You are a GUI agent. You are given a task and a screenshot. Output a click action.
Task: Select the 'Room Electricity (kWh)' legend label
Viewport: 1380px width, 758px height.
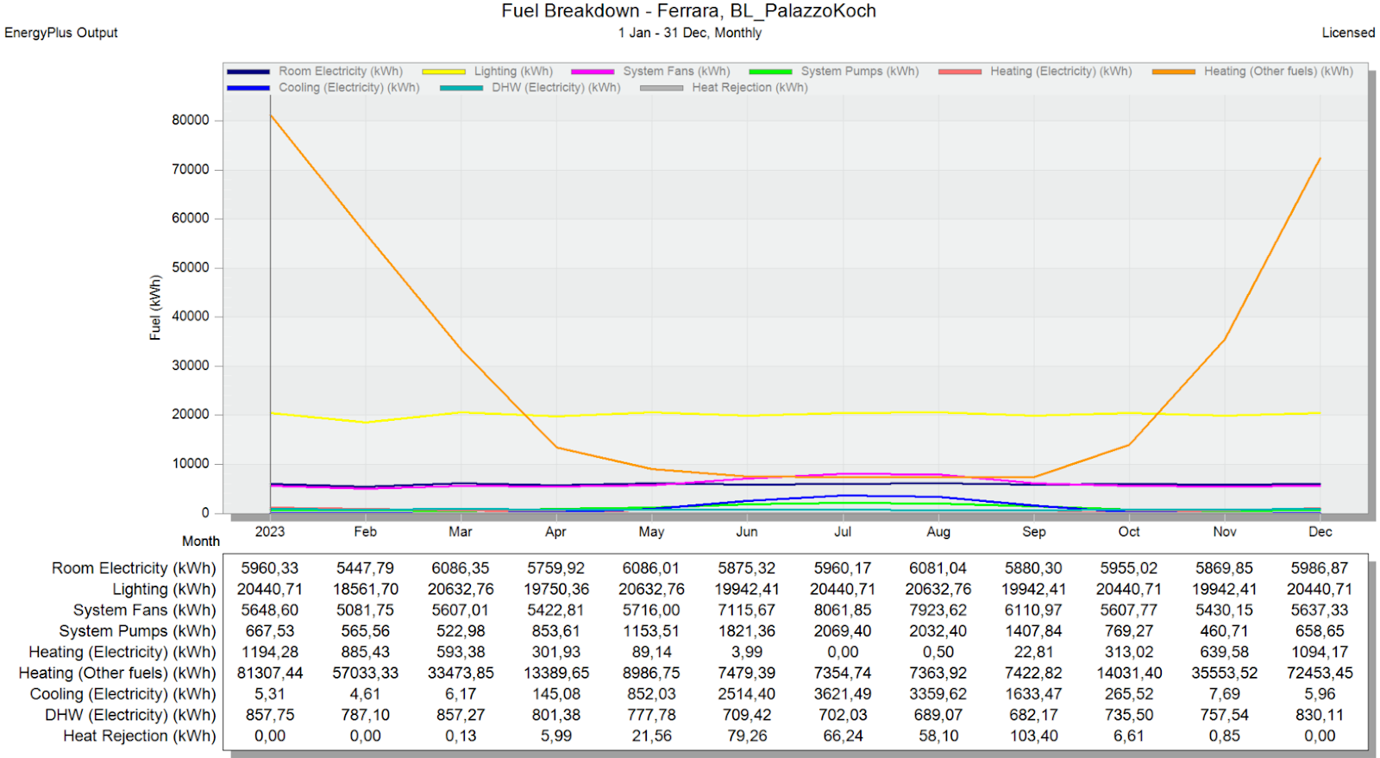(340, 72)
